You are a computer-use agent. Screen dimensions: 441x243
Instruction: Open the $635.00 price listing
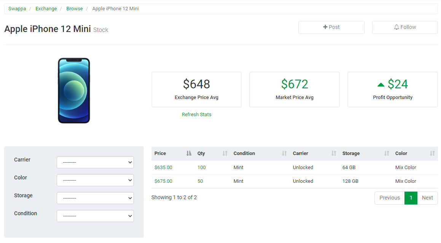click(163, 168)
